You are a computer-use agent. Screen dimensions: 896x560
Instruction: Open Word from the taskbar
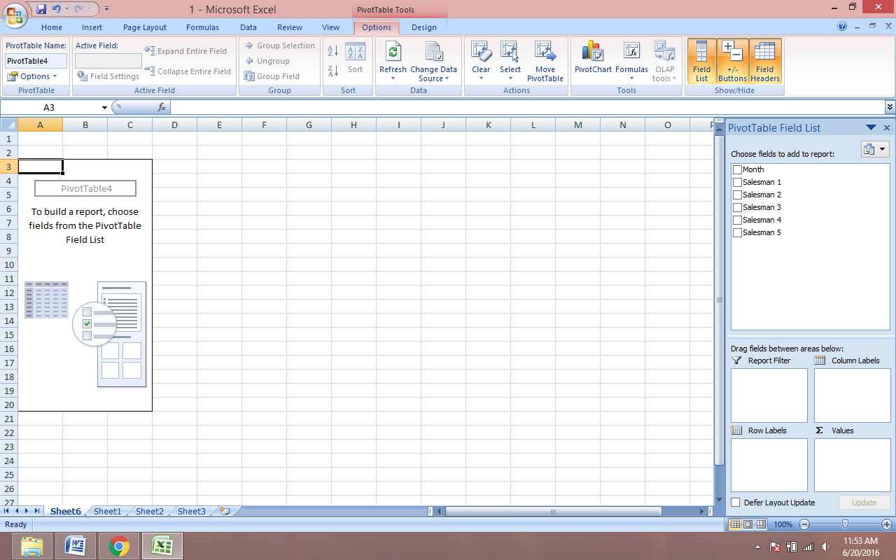[x=75, y=546]
